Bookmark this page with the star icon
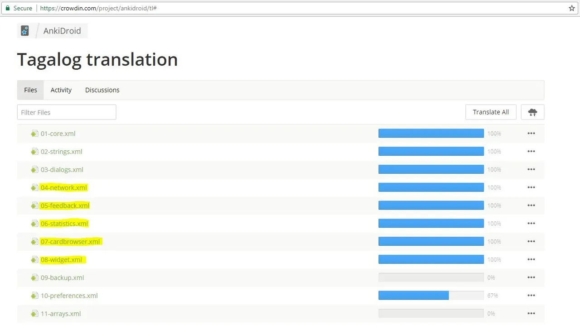This screenshot has width=580, height=325. (x=572, y=8)
